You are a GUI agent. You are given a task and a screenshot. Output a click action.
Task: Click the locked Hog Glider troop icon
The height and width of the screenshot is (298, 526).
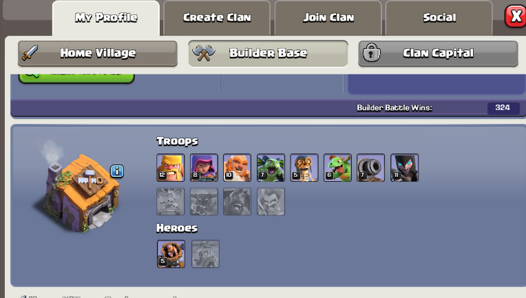pyautogui.click(x=237, y=202)
